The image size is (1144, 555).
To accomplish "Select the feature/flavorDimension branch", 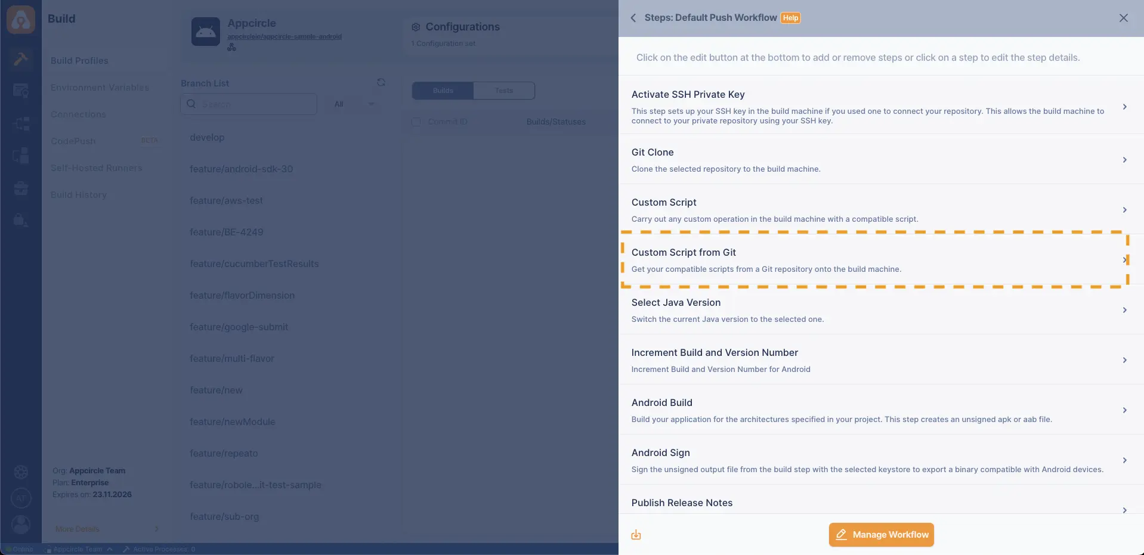I will 242,295.
